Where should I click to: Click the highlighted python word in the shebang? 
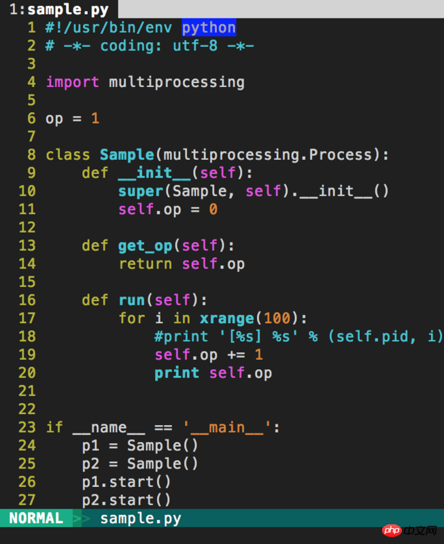coord(209,28)
